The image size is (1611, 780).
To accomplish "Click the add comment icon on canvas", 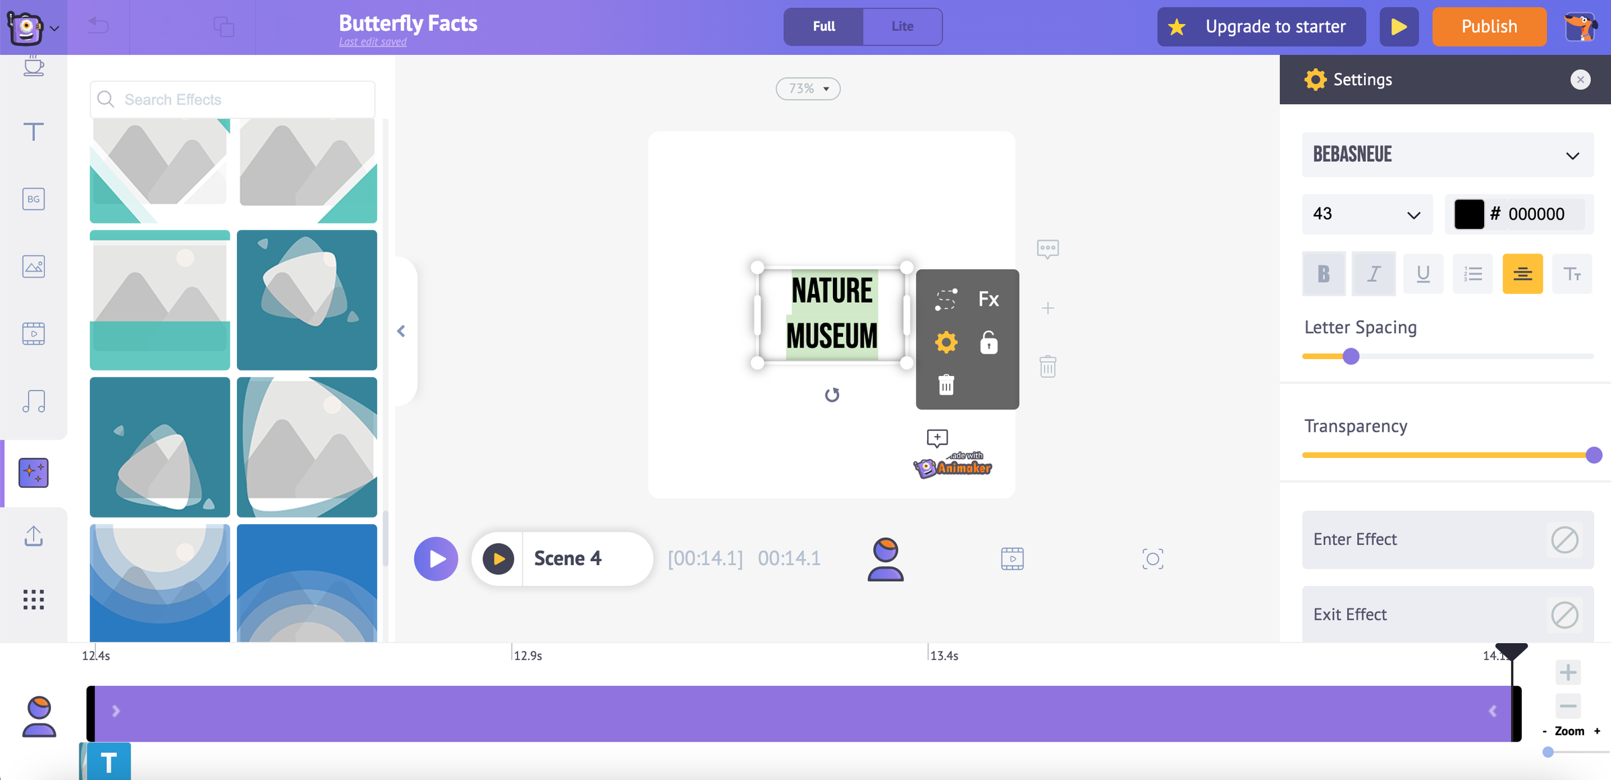I will pos(937,438).
